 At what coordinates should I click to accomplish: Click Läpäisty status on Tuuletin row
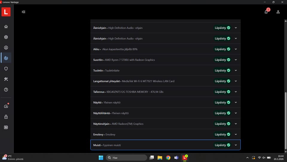[x=222, y=70]
